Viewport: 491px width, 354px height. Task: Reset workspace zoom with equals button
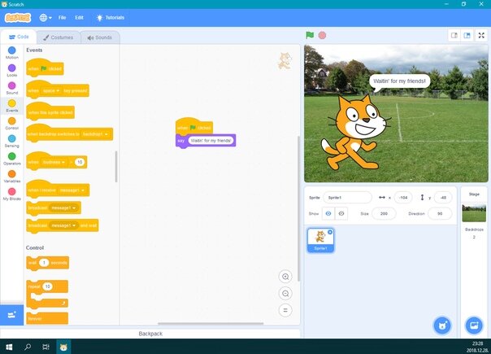coord(285,310)
